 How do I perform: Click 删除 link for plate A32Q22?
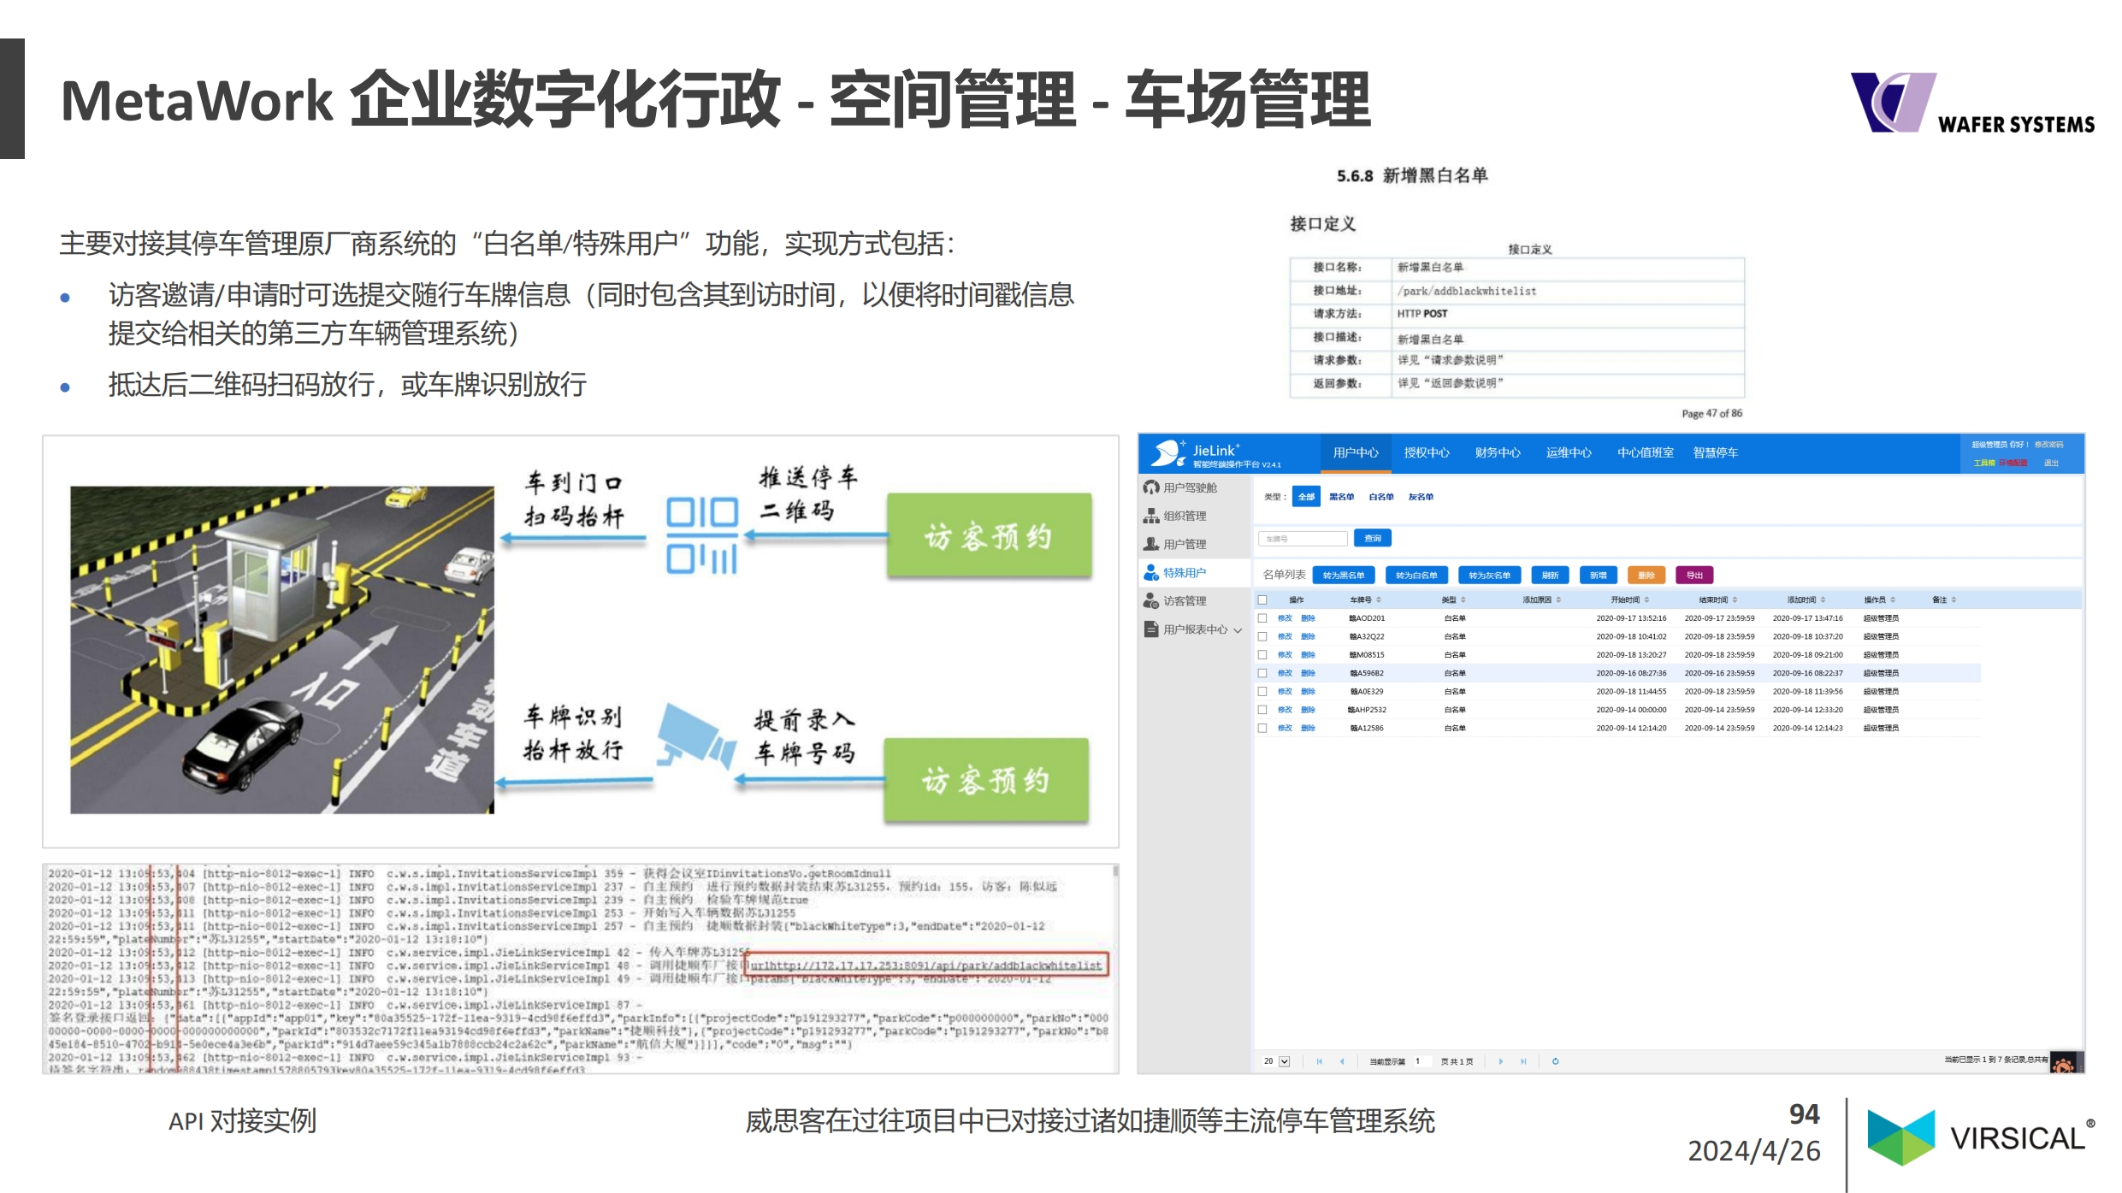point(1308,636)
